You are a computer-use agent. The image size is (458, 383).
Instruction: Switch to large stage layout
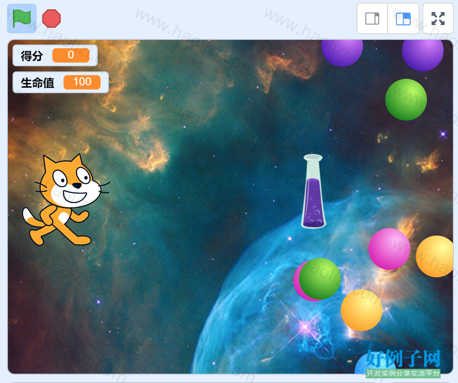pos(403,19)
